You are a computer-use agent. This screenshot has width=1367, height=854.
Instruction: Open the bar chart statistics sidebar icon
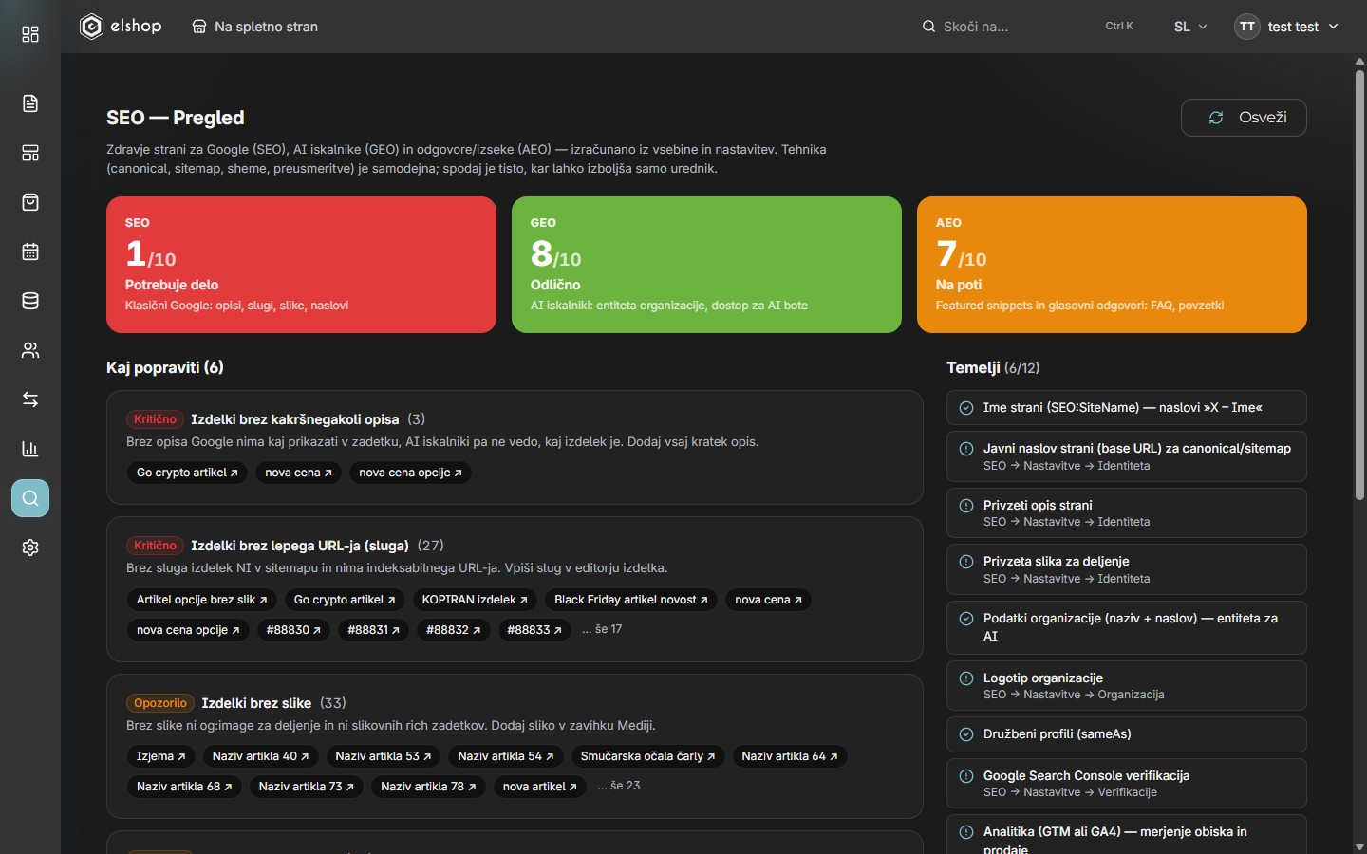(x=30, y=449)
